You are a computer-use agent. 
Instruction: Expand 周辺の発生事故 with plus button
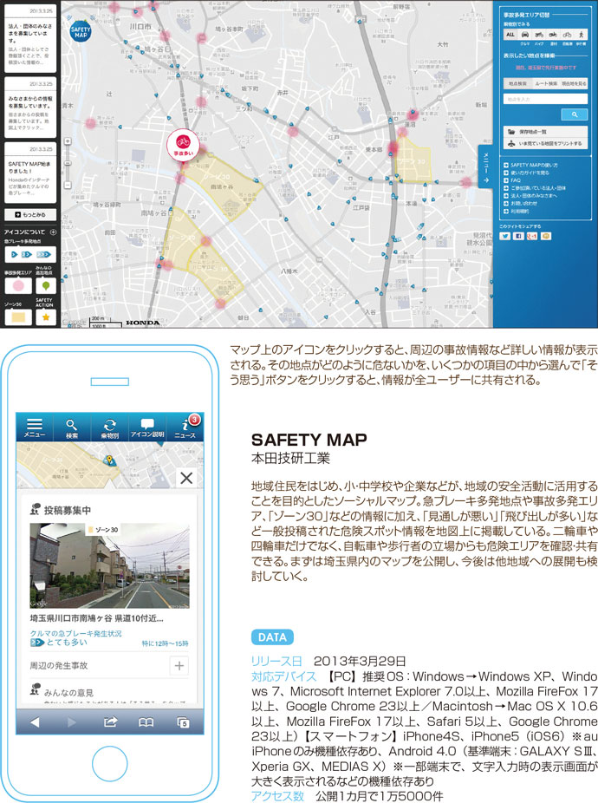(179, 665)
